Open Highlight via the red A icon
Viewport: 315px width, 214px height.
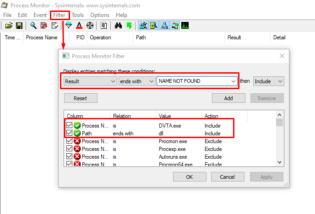79,26
